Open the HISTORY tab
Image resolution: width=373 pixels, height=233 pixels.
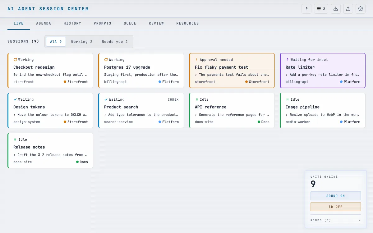coord(72,23)
